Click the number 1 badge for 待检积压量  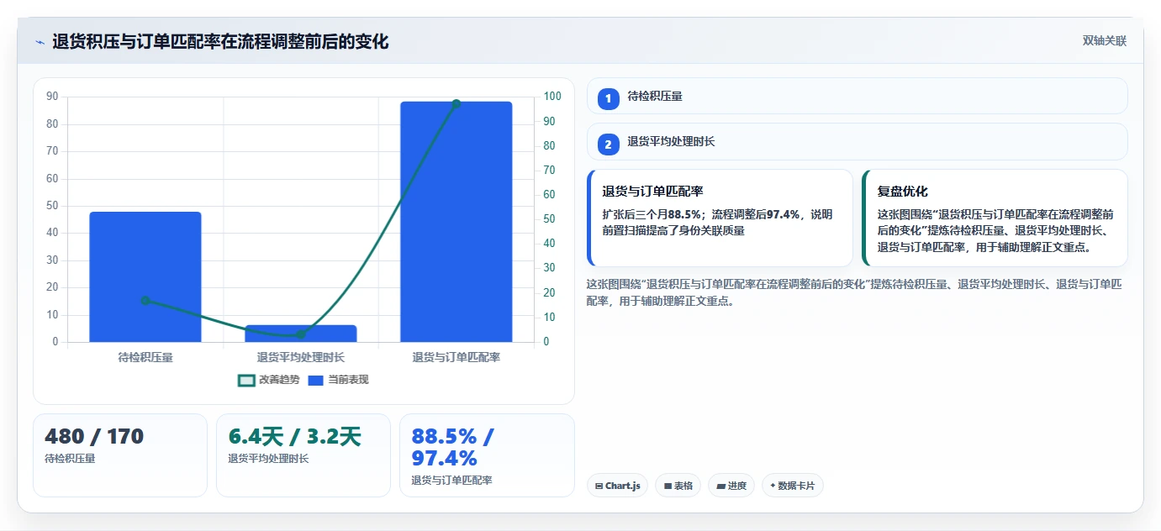[x=609, y=98]
